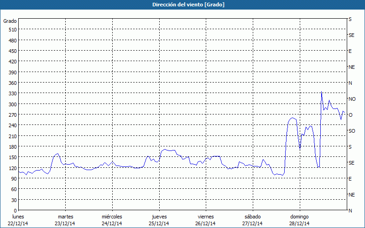The width and height of the screenshot is (365, 228).
Task: Click the 'NO' compass label on right axis
Action: (352, 99)
